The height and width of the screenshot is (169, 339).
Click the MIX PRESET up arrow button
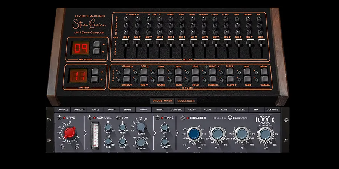(x=97, y=44)
